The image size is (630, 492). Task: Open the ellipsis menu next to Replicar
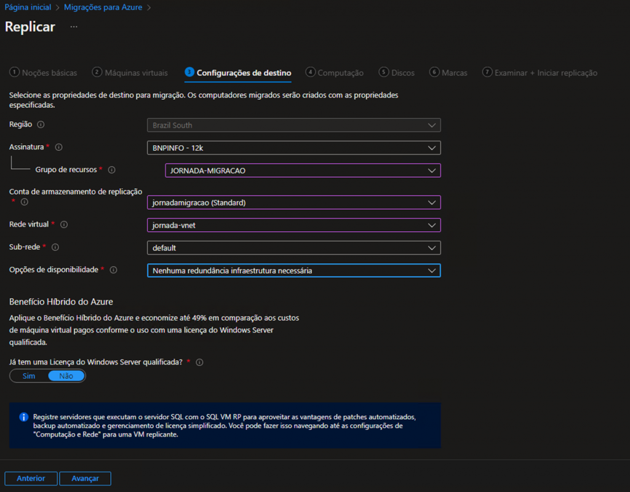tap(74, 27)
